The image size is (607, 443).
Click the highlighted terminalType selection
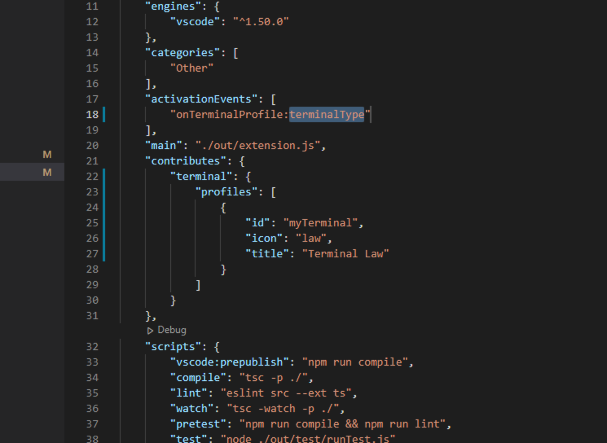coord(326,114)
